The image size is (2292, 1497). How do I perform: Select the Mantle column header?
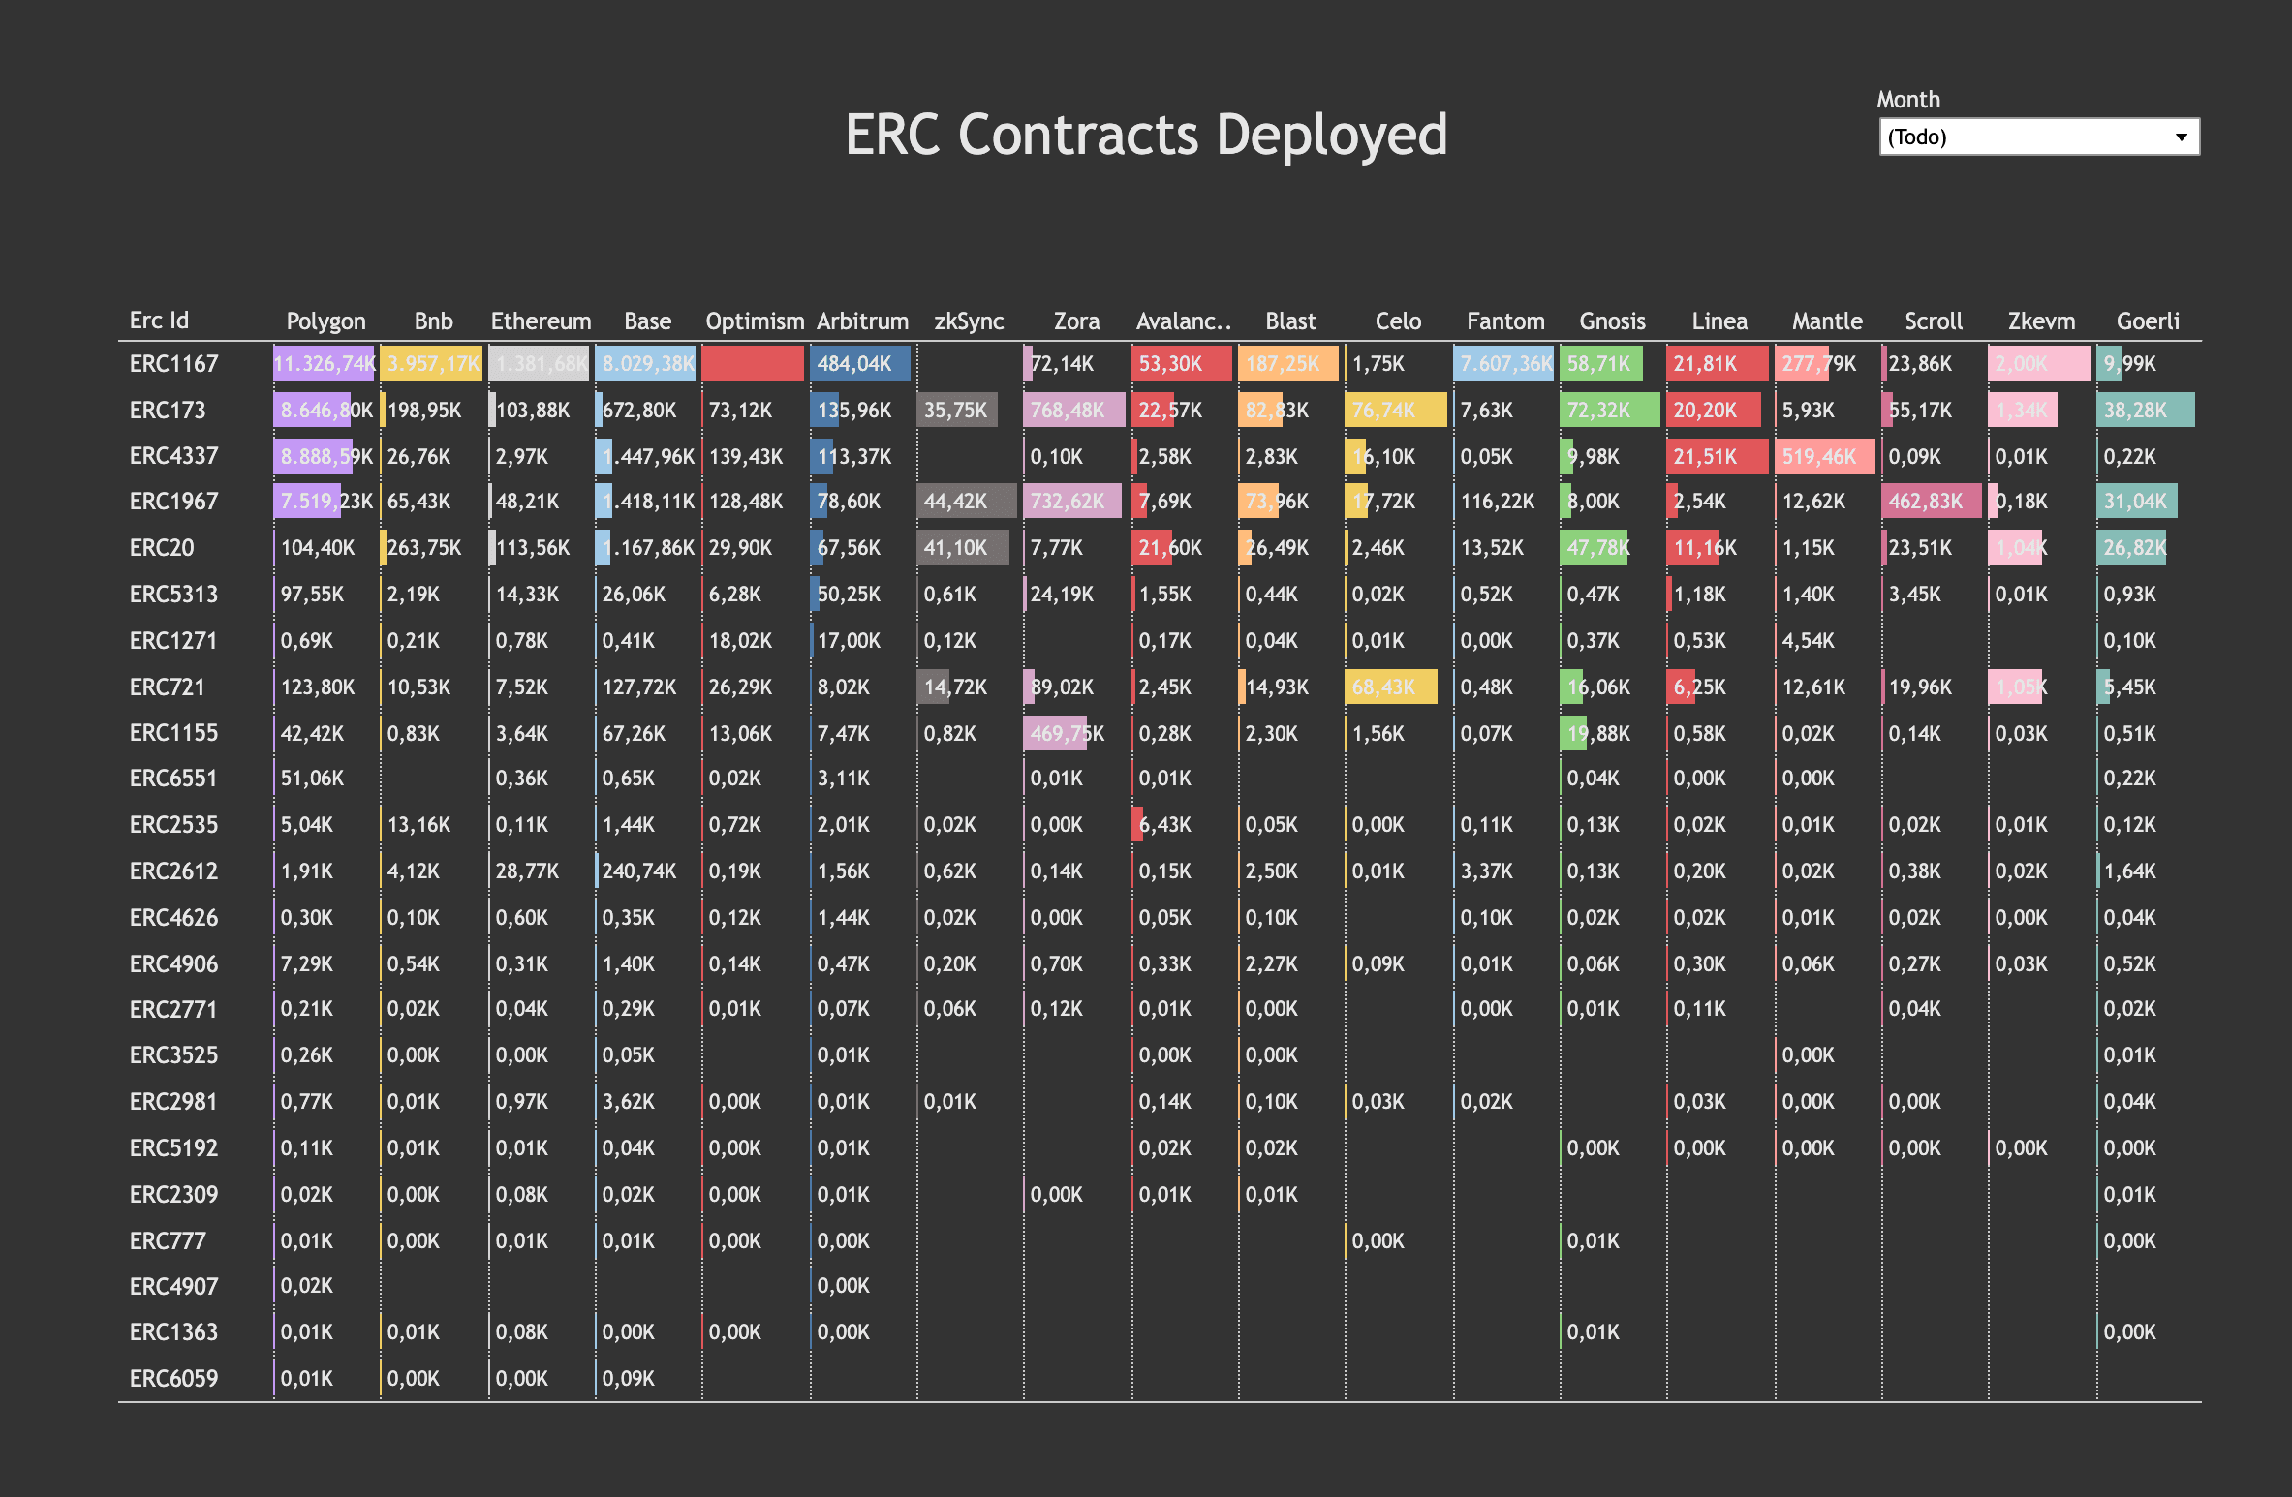pos(1827,321)
